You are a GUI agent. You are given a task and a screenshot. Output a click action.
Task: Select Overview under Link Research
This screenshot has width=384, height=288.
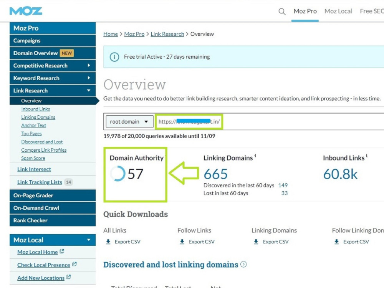pos(31,101)
